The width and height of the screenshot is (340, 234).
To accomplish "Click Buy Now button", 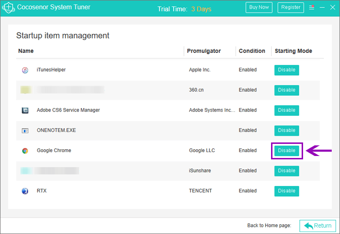I will [259, 8].
